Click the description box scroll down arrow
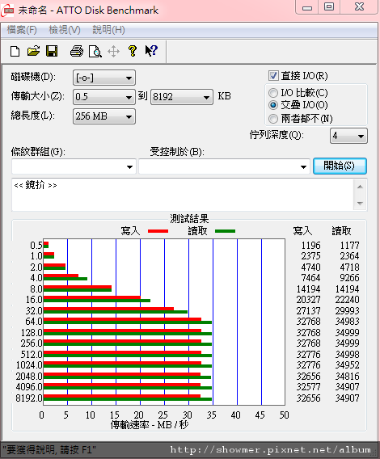380x459 pixels. pos(360,203)
